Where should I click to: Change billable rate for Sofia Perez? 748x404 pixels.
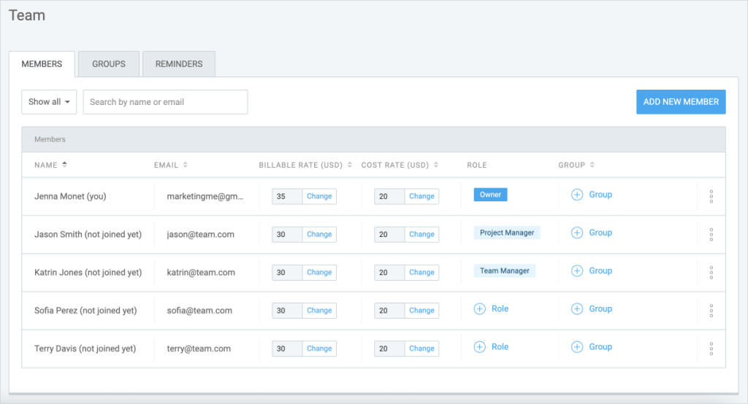[319, 311]
